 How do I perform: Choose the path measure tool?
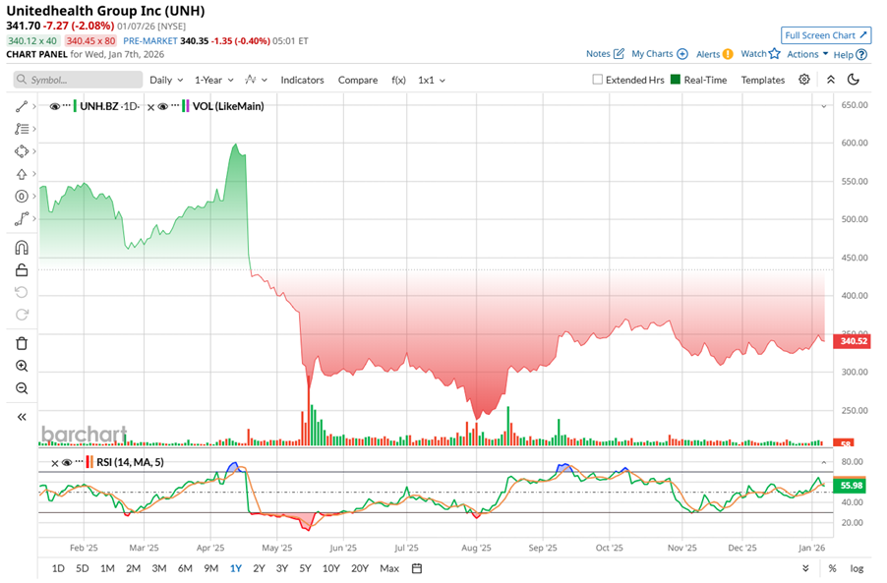pos(22,219)
